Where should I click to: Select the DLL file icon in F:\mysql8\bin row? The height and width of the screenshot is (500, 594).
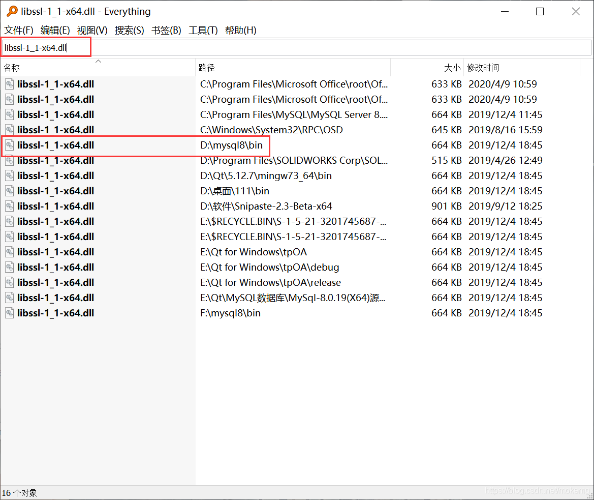point(10,313)
